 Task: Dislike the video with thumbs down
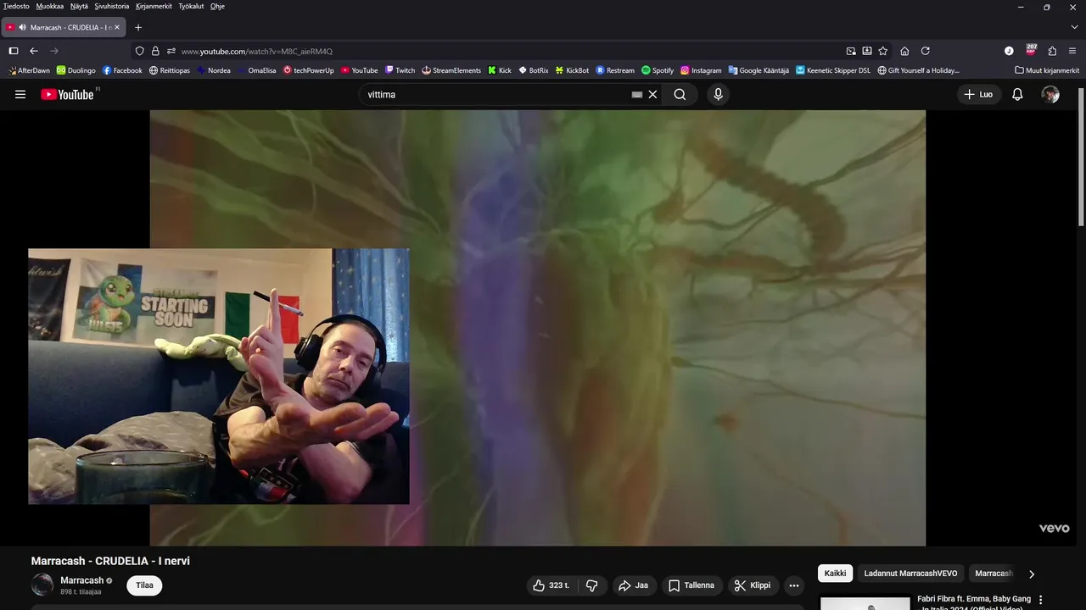tap(592, 585)
